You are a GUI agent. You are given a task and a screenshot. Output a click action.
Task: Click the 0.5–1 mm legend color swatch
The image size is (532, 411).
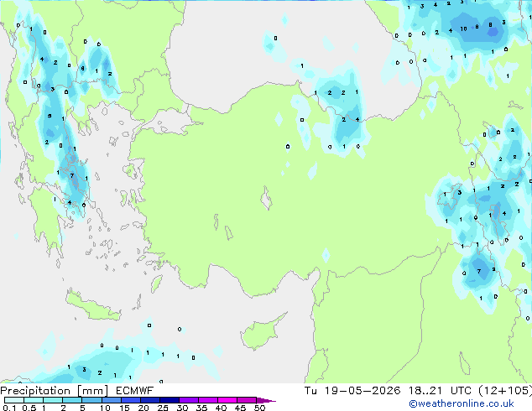point(34,400)
